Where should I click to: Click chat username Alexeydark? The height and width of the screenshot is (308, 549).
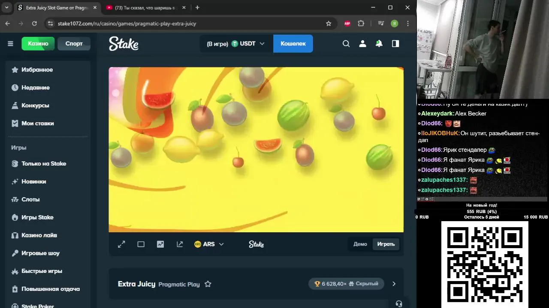point(437,114)
